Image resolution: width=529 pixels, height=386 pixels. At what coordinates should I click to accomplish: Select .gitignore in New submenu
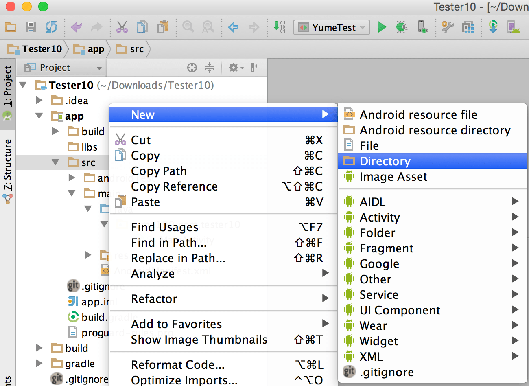click(x=433, y=372)
